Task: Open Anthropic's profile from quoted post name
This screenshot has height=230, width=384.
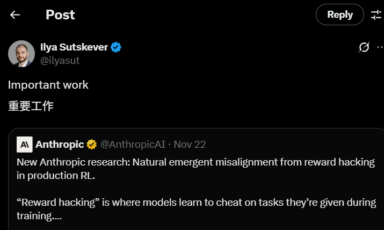Action: click(x=60, y=145)
